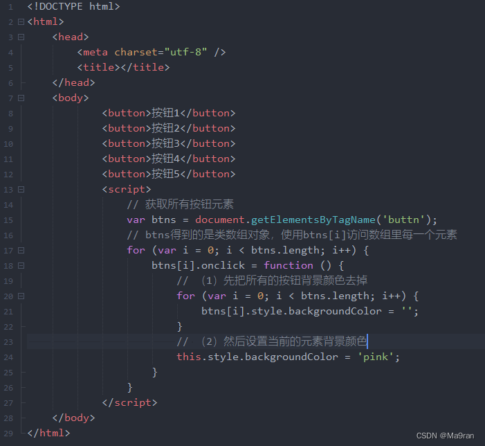The width and height of the screenshot is (485, 446).
Task: Click the closing </head> tag
Action: tap(73, 82)
